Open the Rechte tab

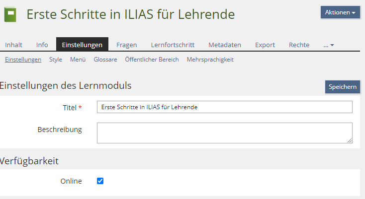tap(299, 45)
